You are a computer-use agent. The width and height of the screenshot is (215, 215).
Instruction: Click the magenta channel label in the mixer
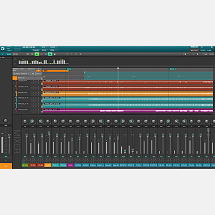[x=71, y=165]
